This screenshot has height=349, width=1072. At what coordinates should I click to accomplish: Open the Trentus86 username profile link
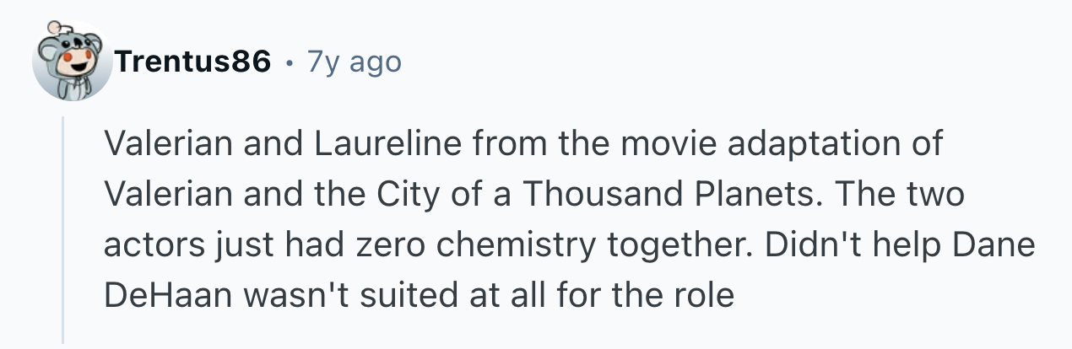194,62
